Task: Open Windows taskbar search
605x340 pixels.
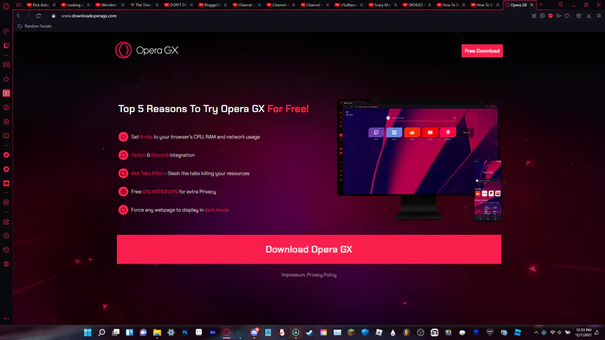Action: [x=102, y=333]
